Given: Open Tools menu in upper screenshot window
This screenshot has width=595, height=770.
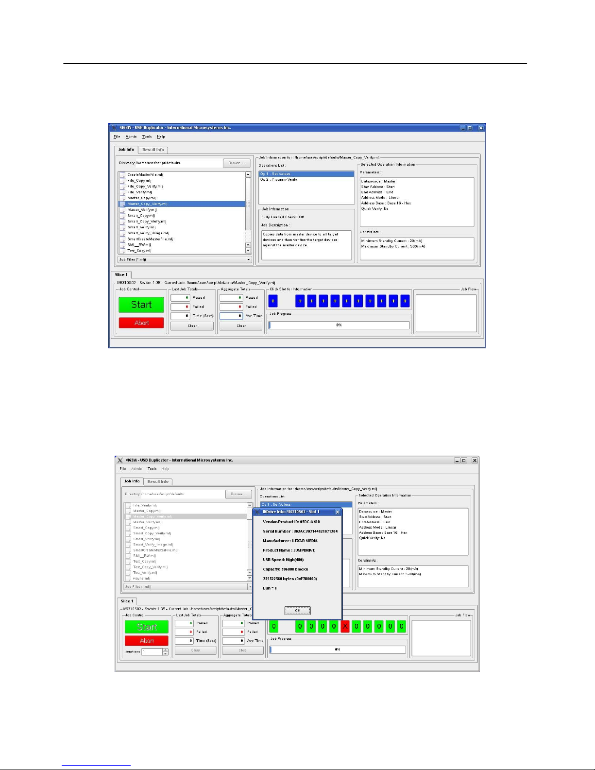Looking at the screenshot, I should 147,137.
